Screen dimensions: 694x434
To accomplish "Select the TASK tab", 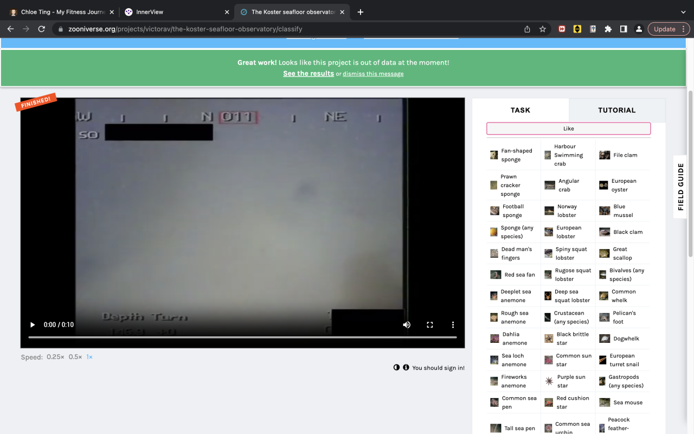I will 520,110.
